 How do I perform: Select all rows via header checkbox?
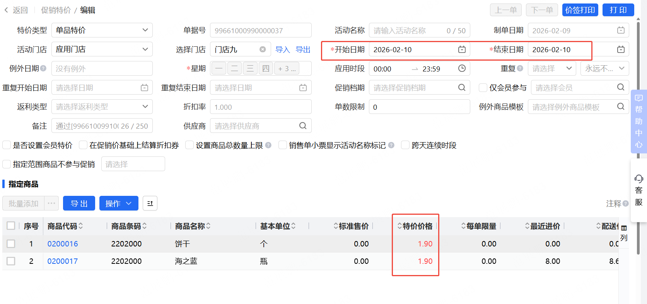[11, 226]
